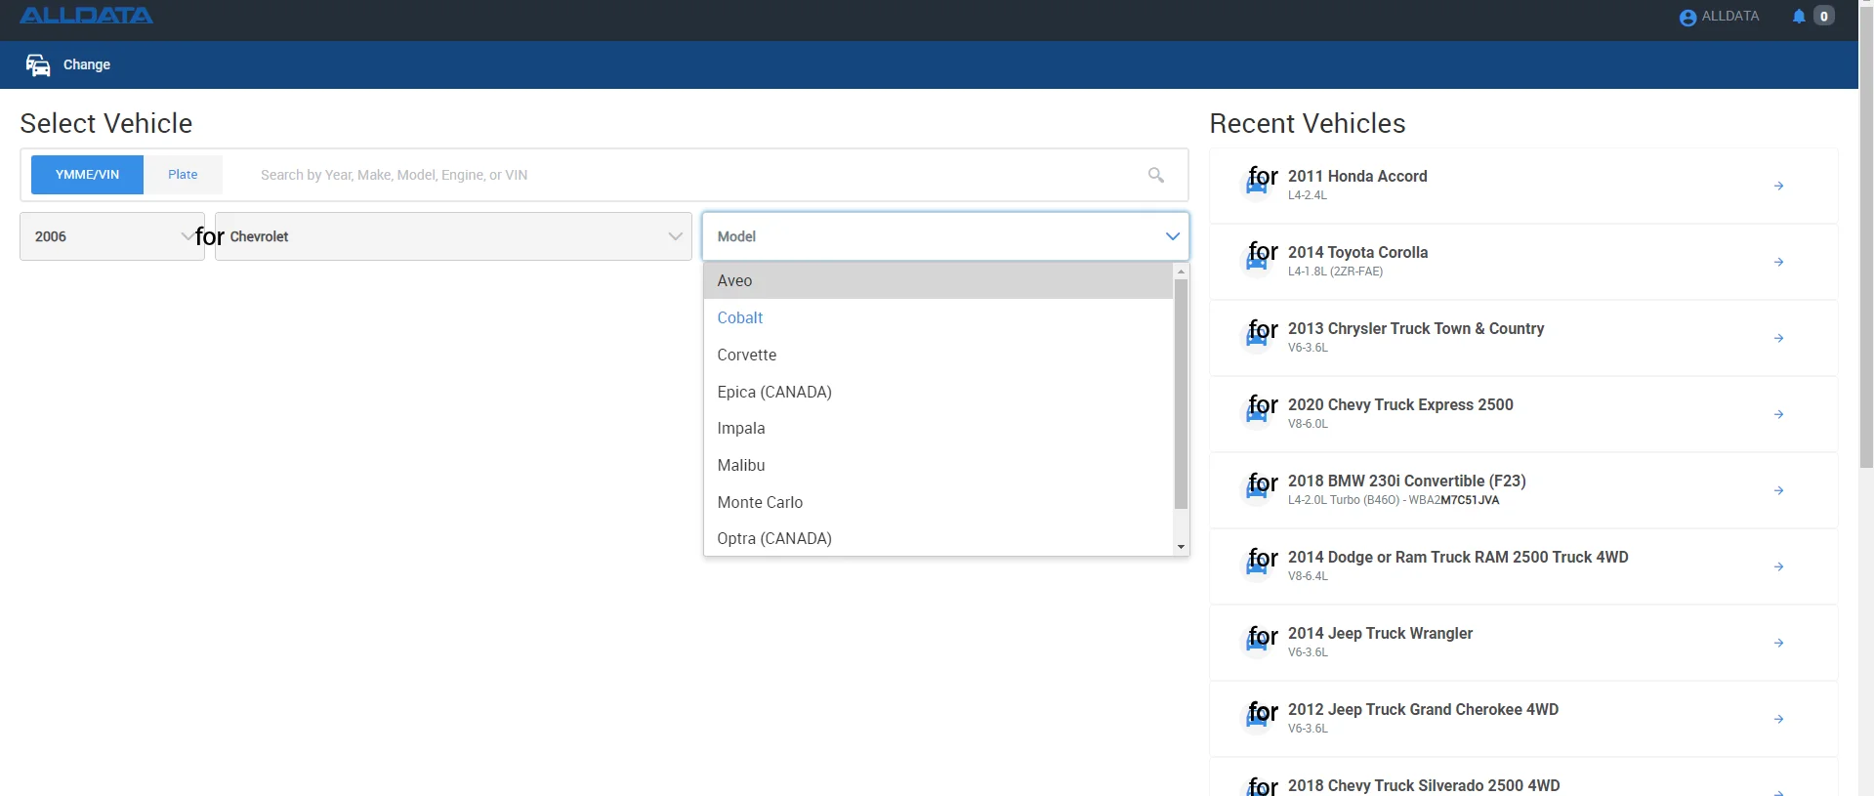1874x796 pixels.
Task: Open 2018 BMW 230i Convertible (F23)
Action: (1523, 490)
